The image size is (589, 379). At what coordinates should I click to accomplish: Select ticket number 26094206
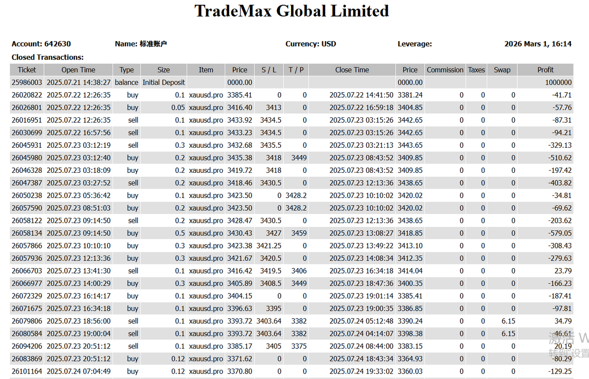[27, 346]
